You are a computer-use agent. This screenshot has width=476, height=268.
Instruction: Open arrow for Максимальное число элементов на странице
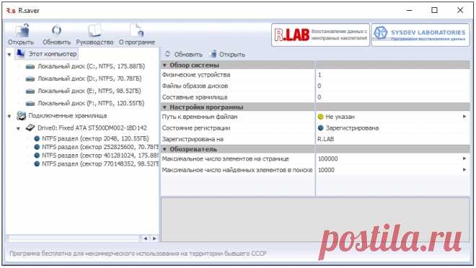click(464, 158)
